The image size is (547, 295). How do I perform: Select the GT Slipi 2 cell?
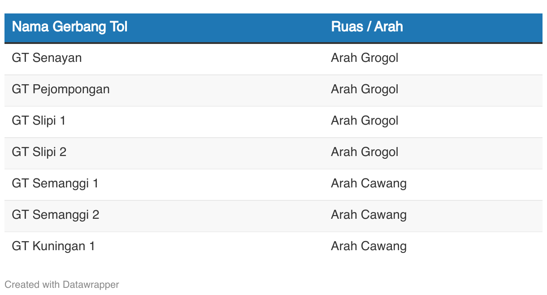pos(164,153)
